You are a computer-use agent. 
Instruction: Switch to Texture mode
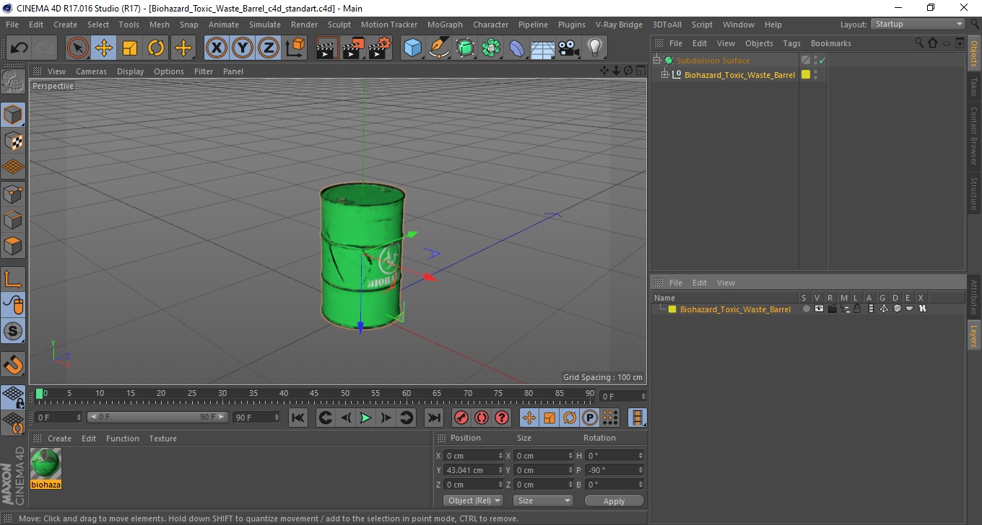[x=13, y=141]
